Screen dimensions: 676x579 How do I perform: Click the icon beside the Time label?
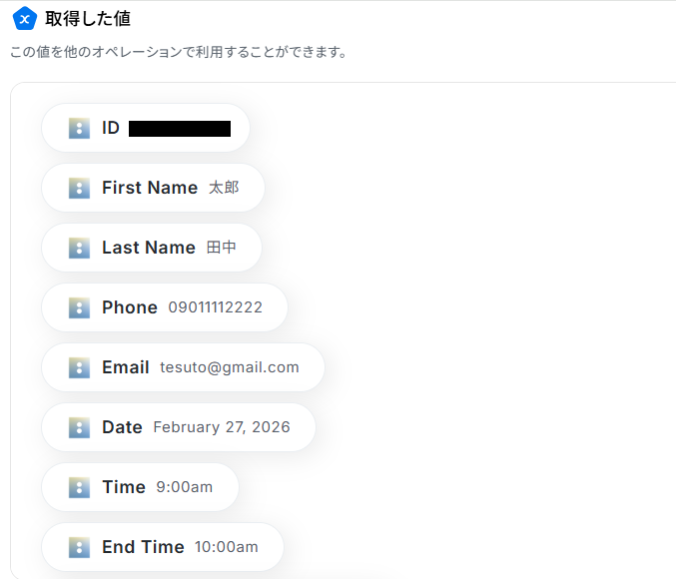(80, 487)
